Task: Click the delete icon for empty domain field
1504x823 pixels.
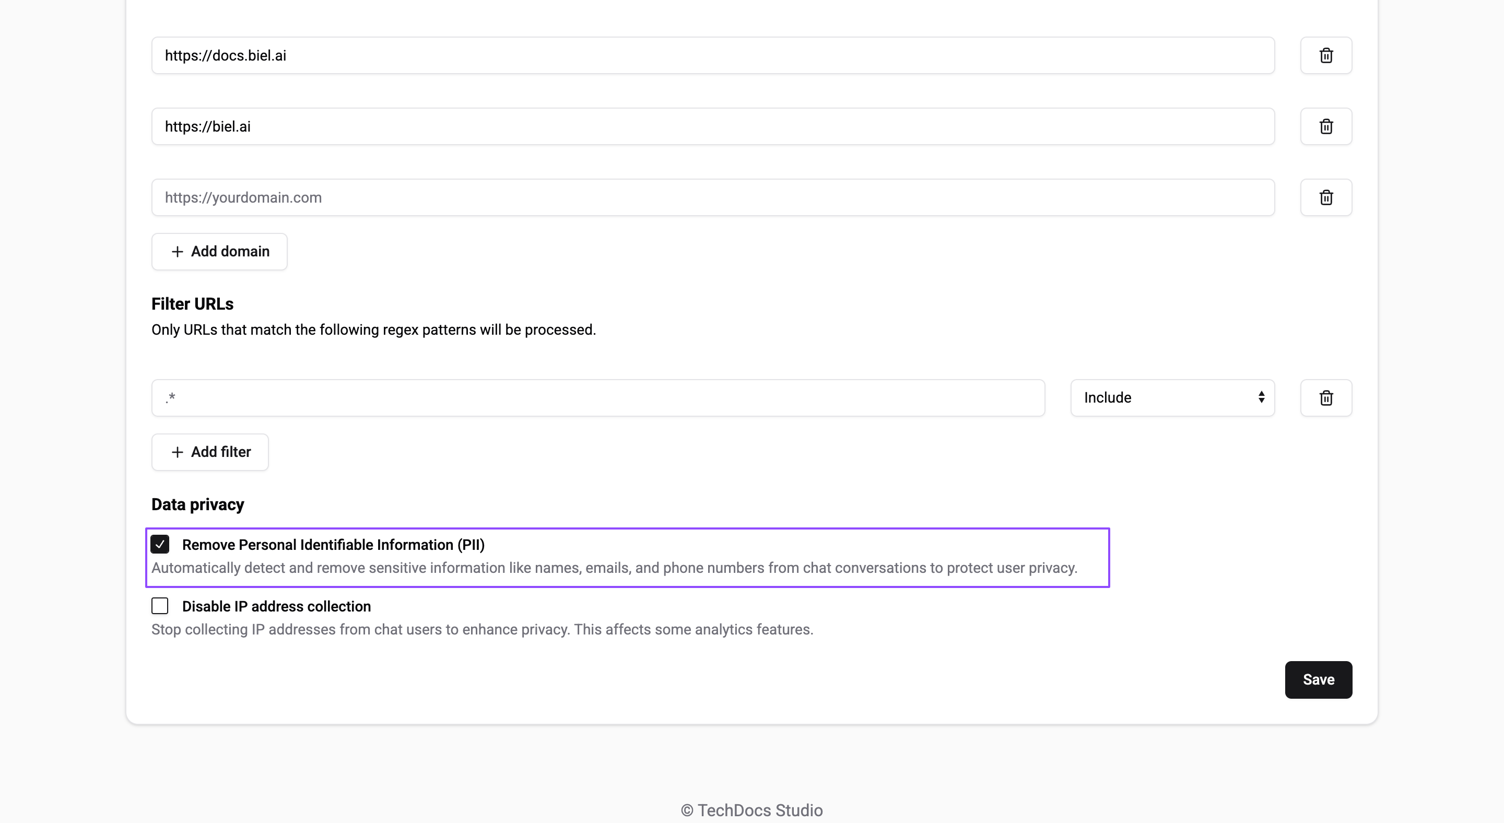Action: [x=1325, y=197]
